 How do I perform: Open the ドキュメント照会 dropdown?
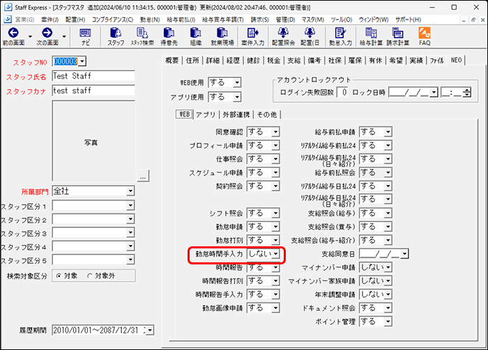pyautogui.click(x=388, y=308)
